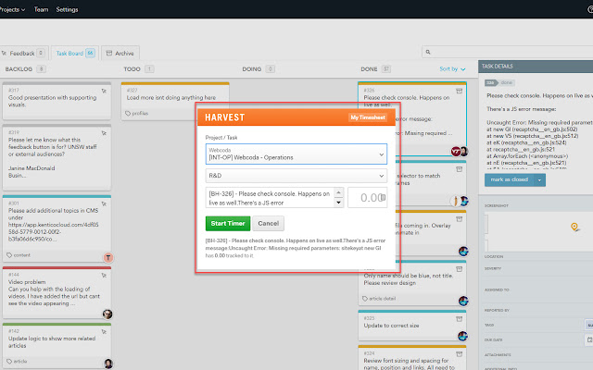Open pin icon on Video problem card #144
Viewport: 593px width, 370px height.
tap(104, 276)
